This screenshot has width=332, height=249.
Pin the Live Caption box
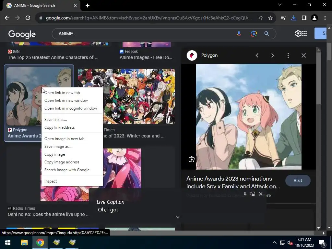pos(245,194)
